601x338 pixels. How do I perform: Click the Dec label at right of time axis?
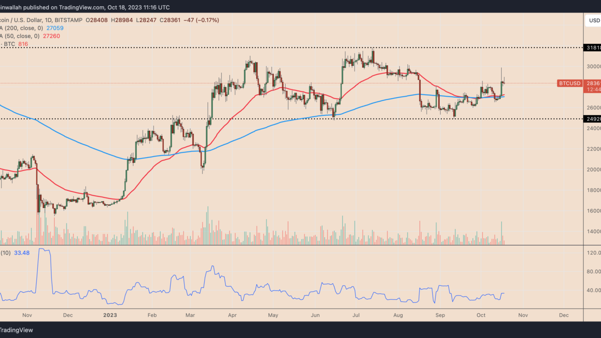[563, 315]
